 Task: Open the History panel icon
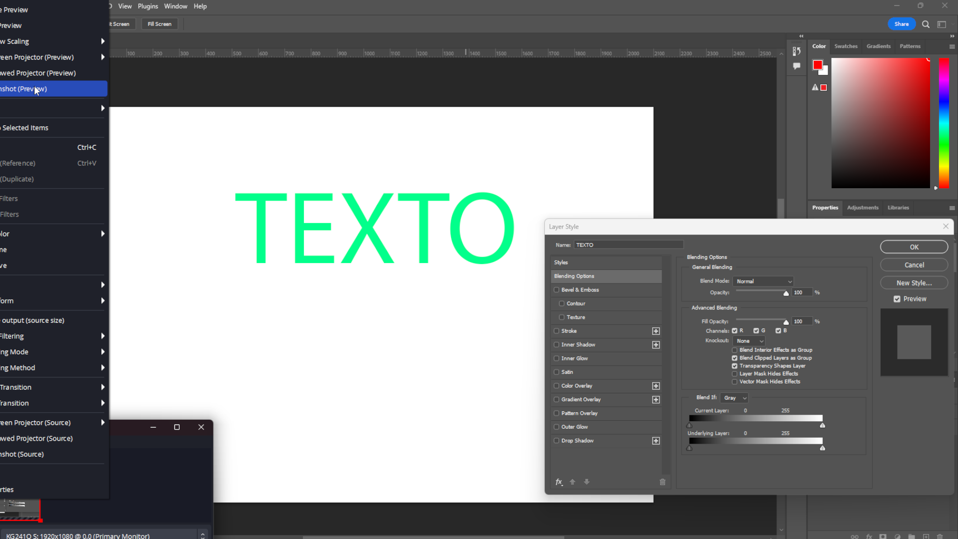[797, 51]
